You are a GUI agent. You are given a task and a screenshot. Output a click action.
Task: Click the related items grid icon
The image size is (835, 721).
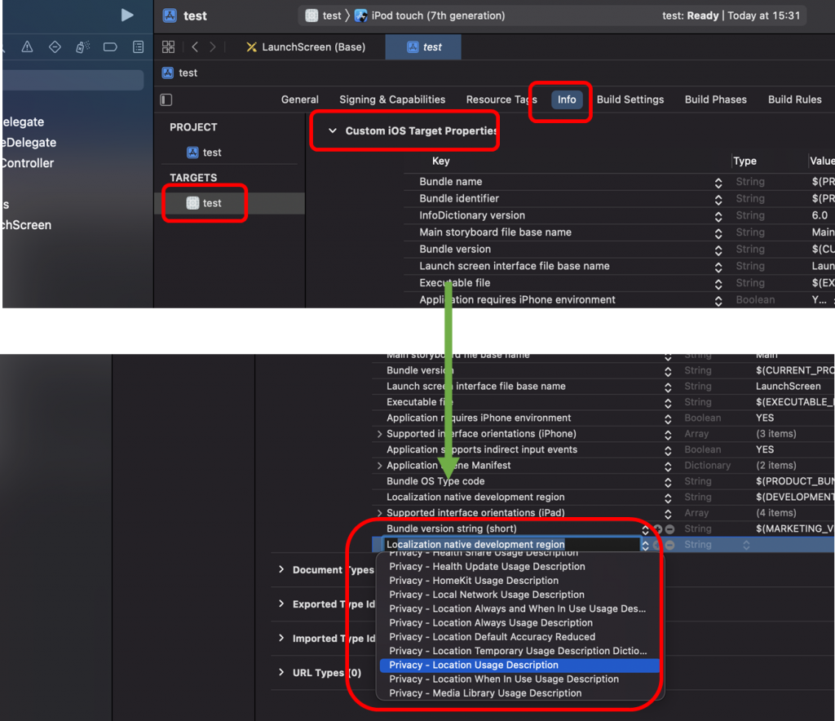168,46
